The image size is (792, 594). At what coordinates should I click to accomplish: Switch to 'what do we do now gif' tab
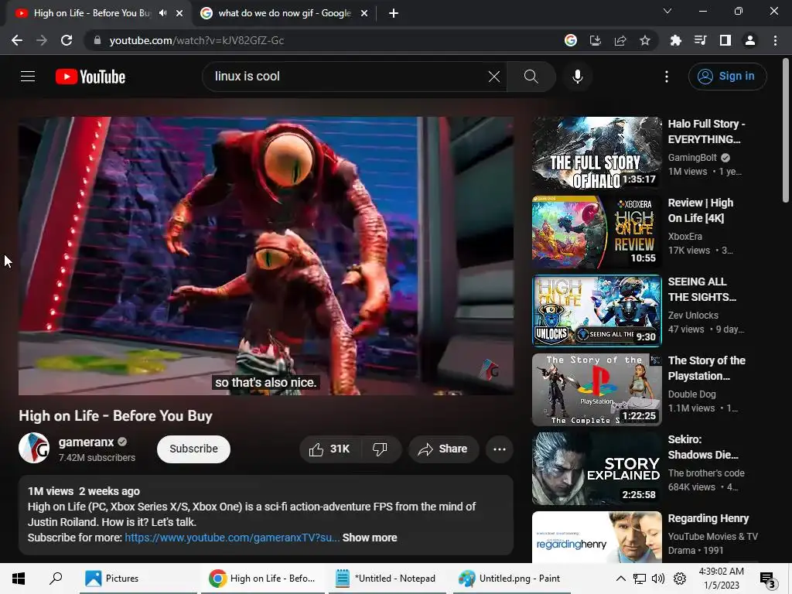[285, 13]
